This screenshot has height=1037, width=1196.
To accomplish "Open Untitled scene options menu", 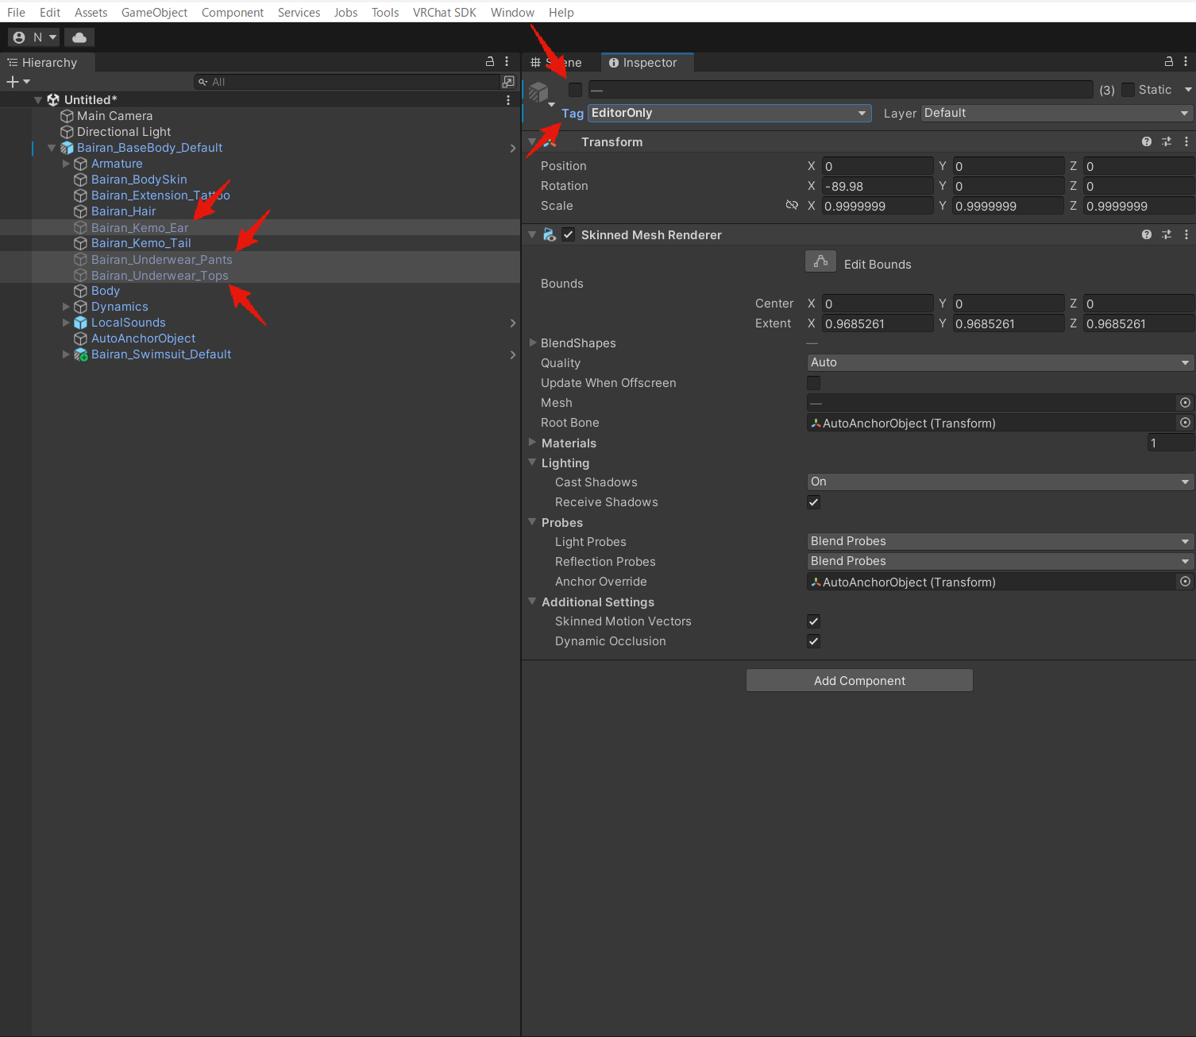I will pyautogui.click(x=508, y=100).
